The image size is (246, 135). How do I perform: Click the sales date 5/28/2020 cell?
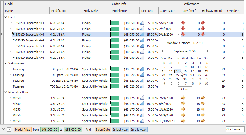click(170, 23)
